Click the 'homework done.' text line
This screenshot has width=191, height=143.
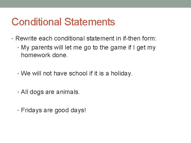coord(44,55)
